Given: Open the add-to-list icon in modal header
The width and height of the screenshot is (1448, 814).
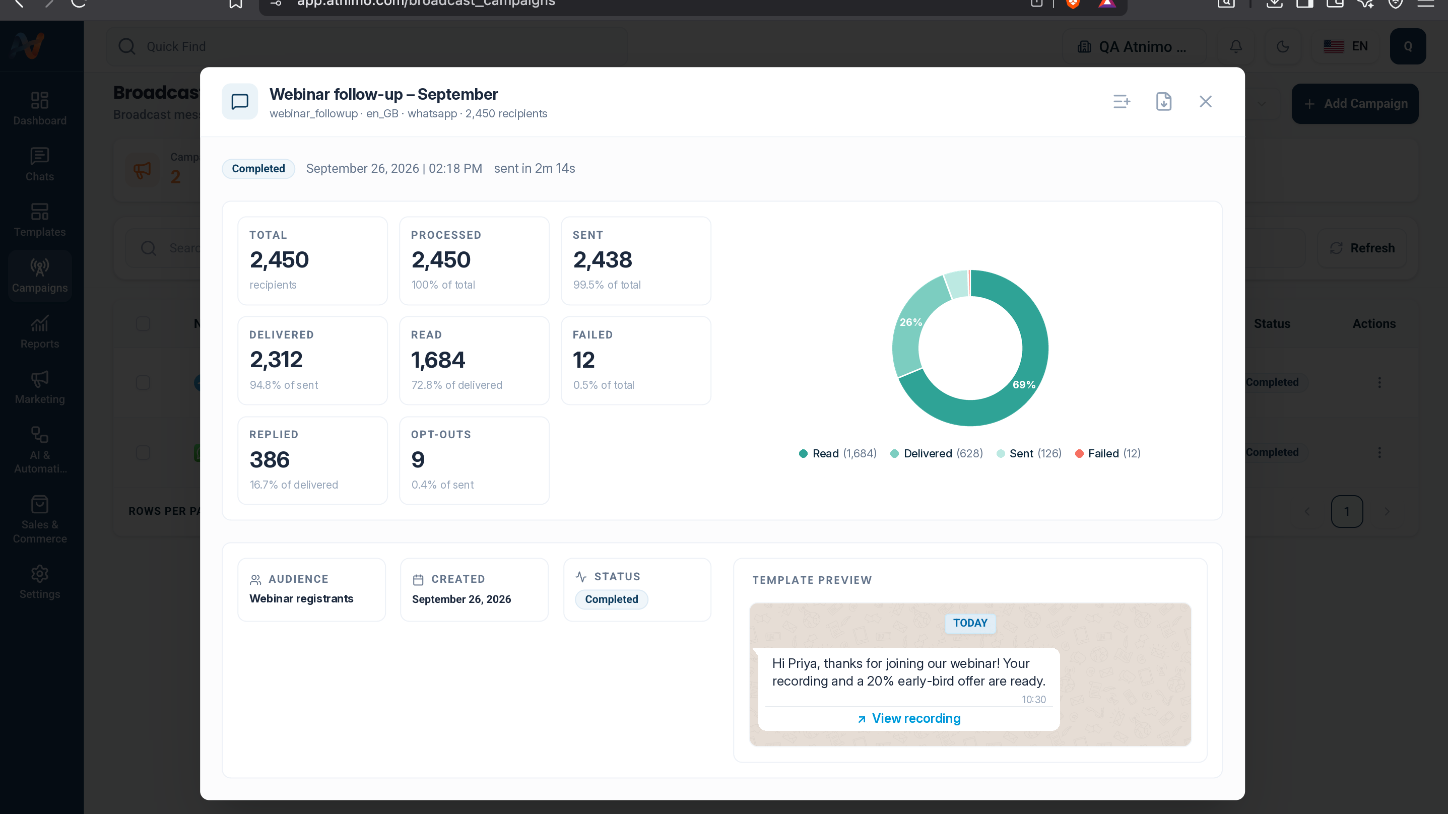Looking at the screenshot, I should [1122, 102].
